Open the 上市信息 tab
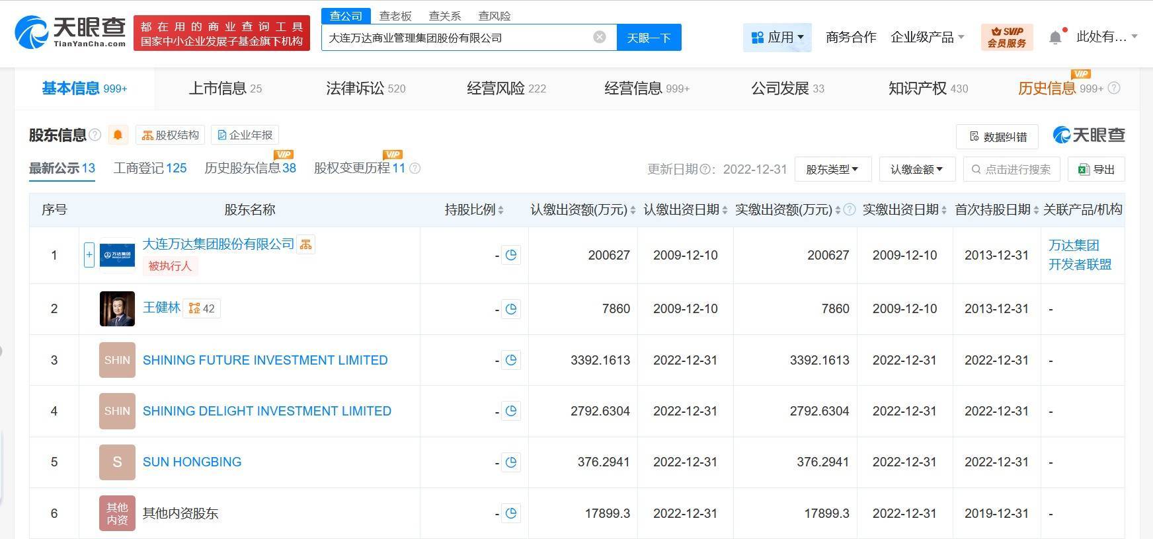The image size is (1153, 539). click(x=225, y=88)
